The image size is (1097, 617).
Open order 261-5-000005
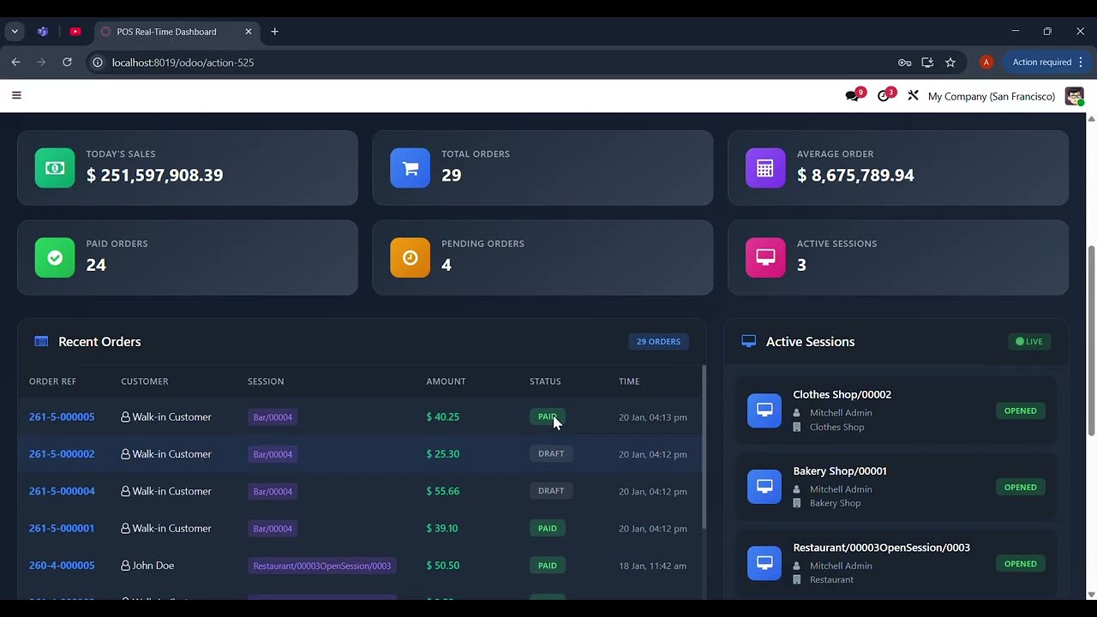[x=62, y=416]
